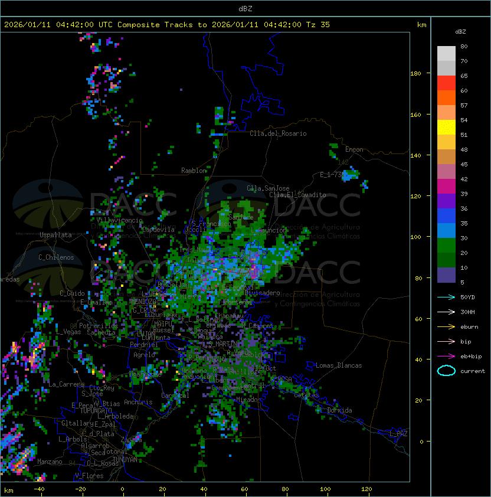The width and height of the screenshot is (491, 497).
Task: Select the bright yellow swatch in dBZ scale
Action: (446, 127)
